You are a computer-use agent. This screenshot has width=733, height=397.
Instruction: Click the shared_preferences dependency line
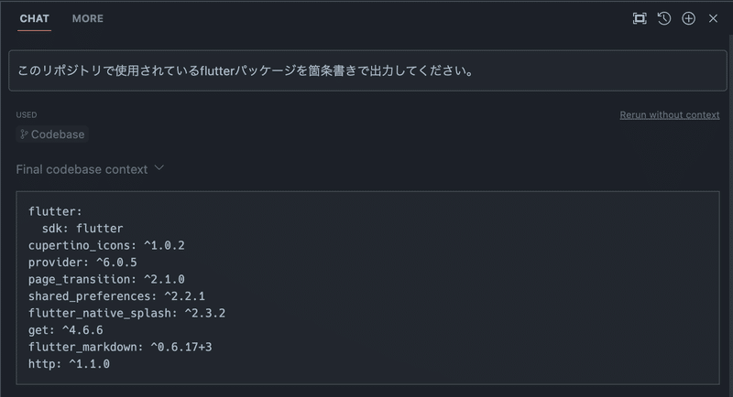click(x=116, y=296)
